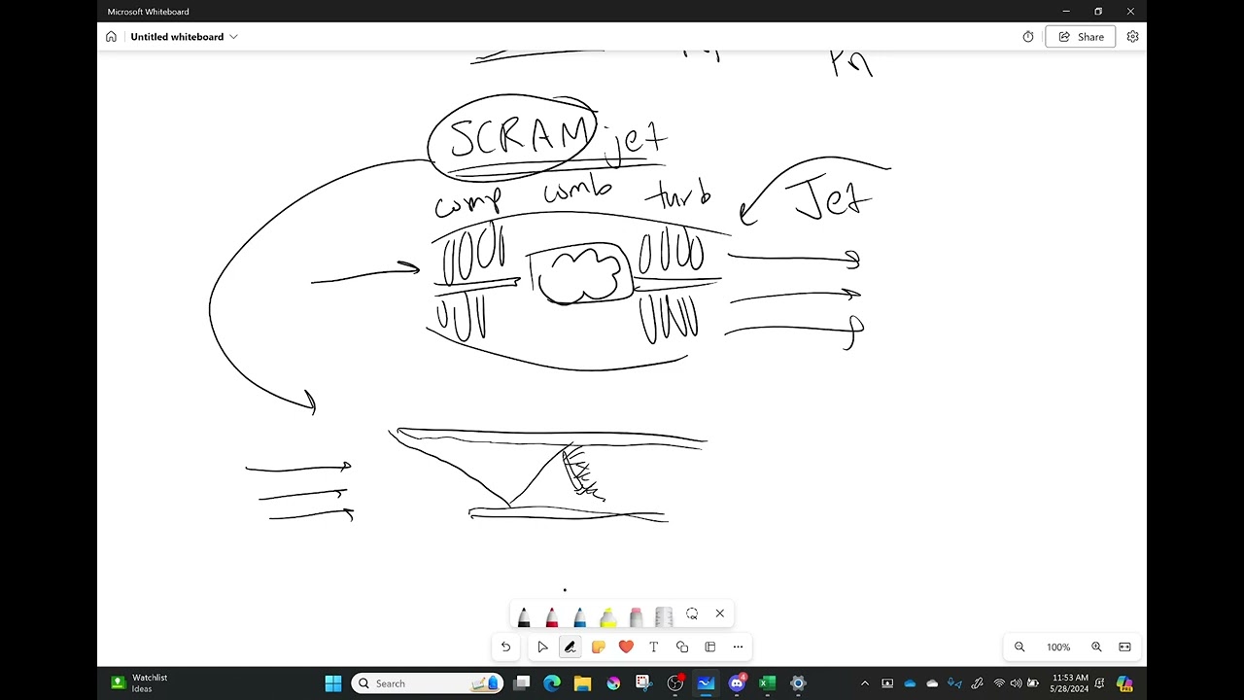Fit whiteboard to screen
Screen dimensions: 1244x700
[1124, 647]
